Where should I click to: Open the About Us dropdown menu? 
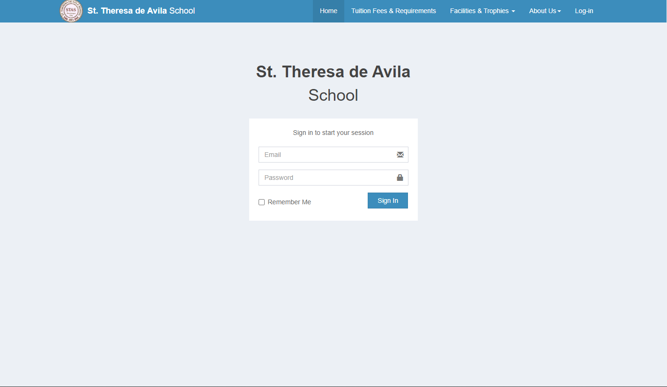[542, 11]
